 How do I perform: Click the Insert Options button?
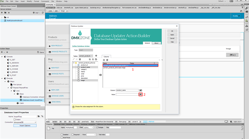pyautogui.click(x=25, y=126)
